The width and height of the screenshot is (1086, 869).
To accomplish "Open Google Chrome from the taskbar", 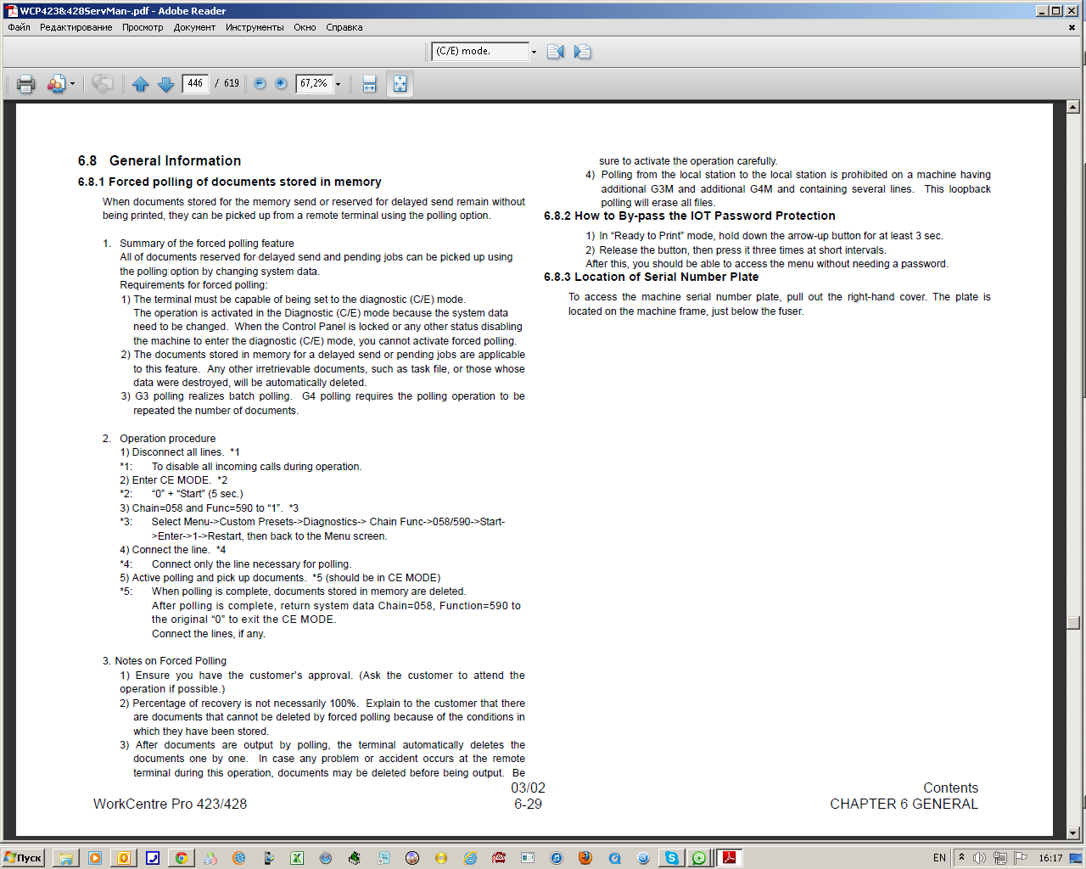I will pos(181,858).
